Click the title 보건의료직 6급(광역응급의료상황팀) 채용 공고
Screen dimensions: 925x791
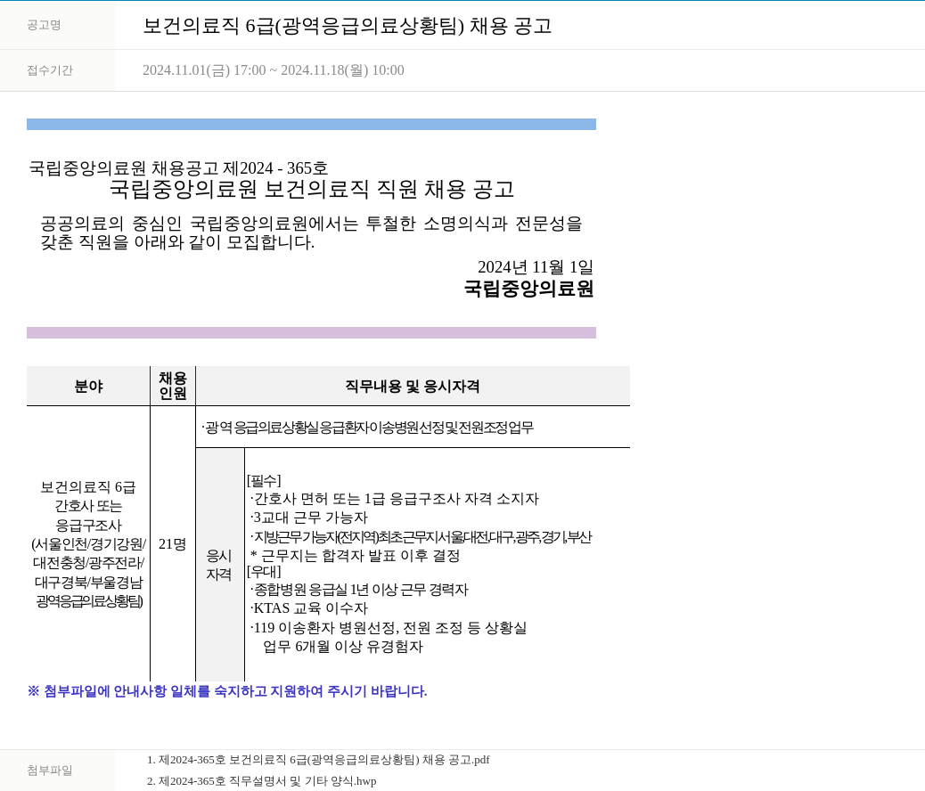click(x=347, y=26)
